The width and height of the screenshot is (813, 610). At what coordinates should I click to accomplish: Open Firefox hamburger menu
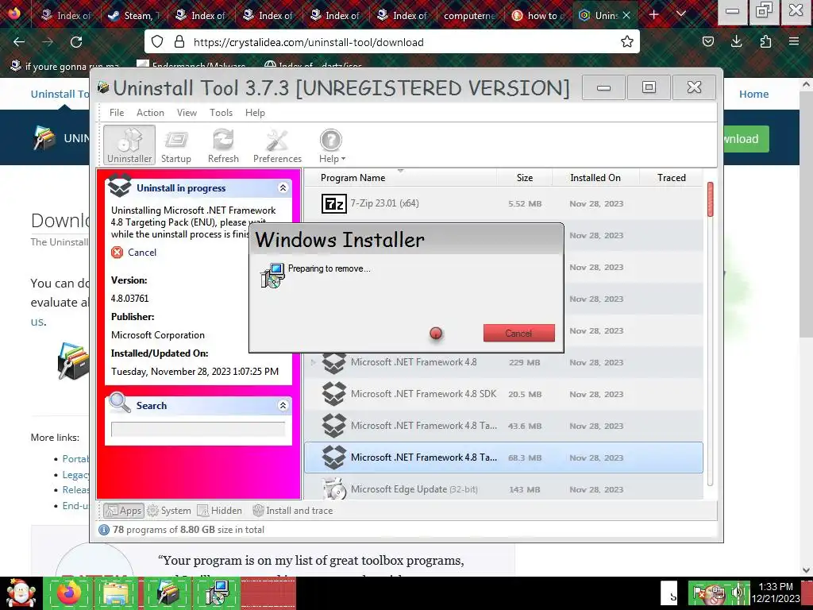pos(794,41)
